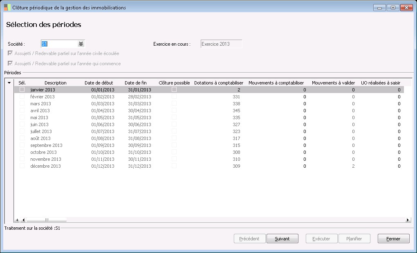This screenshot has width=417, height=253.
Task: Click the Date de début column header
Action: (99, 83)
